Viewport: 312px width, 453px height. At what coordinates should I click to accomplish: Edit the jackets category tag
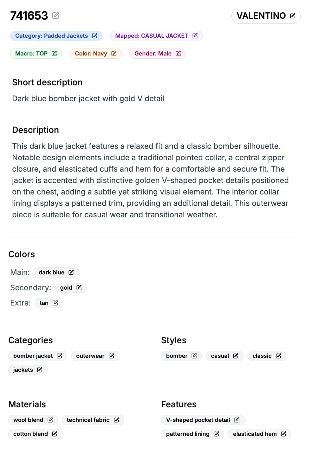coord(40,370)
